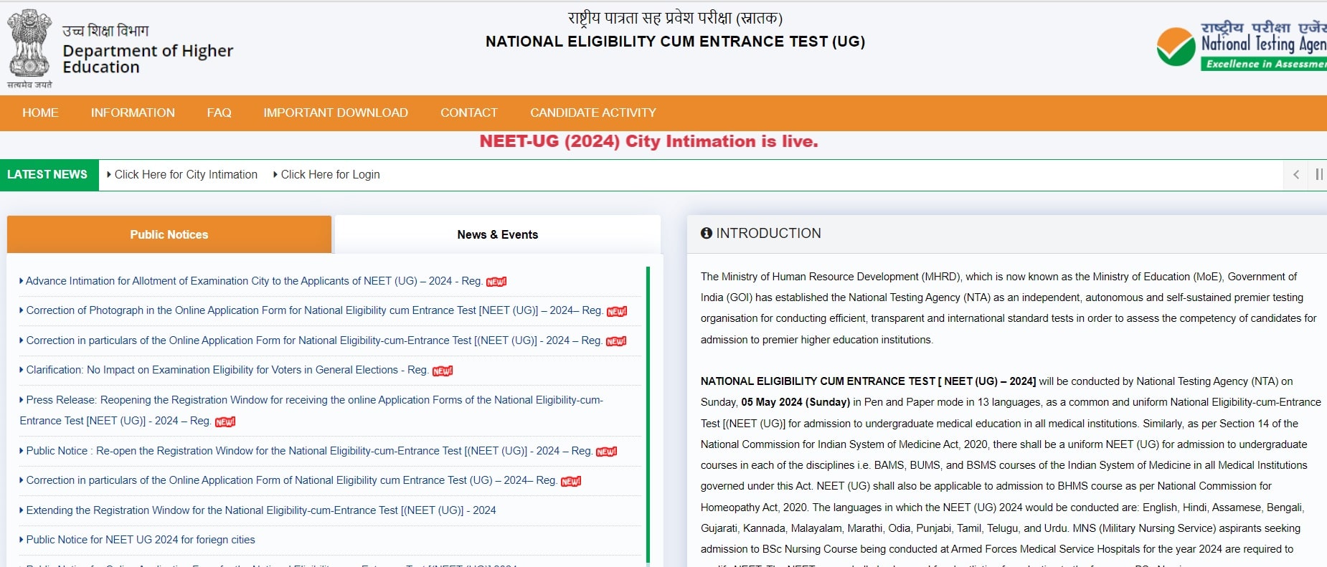Click the info icon beside INTRODUCTION

pyautogui.click(x=707, y=233)
